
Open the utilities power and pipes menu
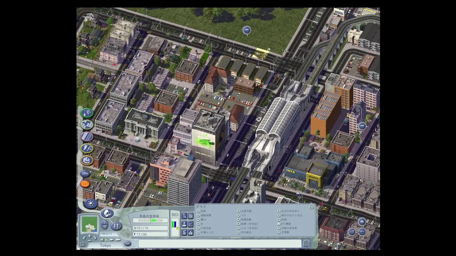click(x=87, y=148)
